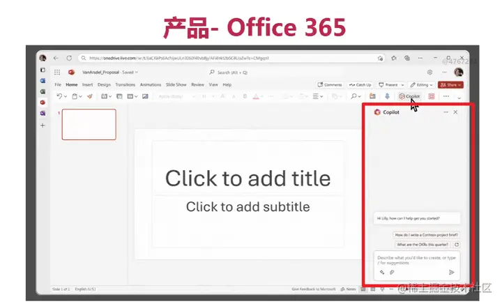The width and height of the screenshot is (502, 304).
Task: Open the Review tab
Action: [197, 85]
